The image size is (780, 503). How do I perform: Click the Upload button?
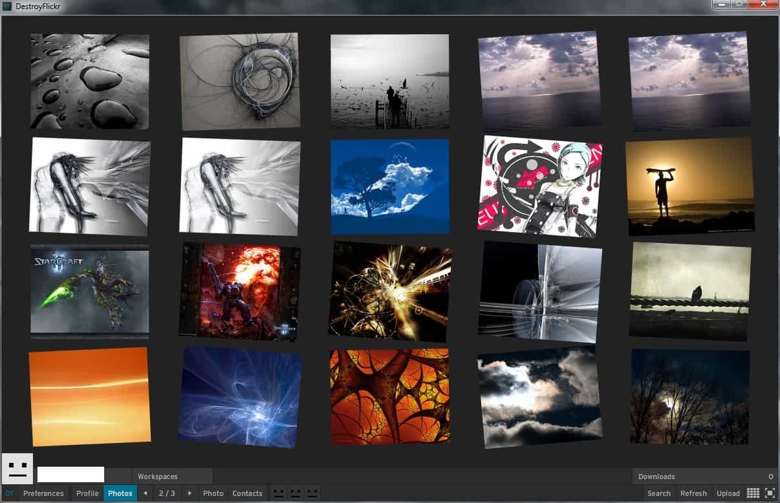(x=728, y=493)
